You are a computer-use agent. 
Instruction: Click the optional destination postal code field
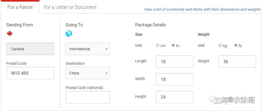pyautogui.click(x=88, y=97)
